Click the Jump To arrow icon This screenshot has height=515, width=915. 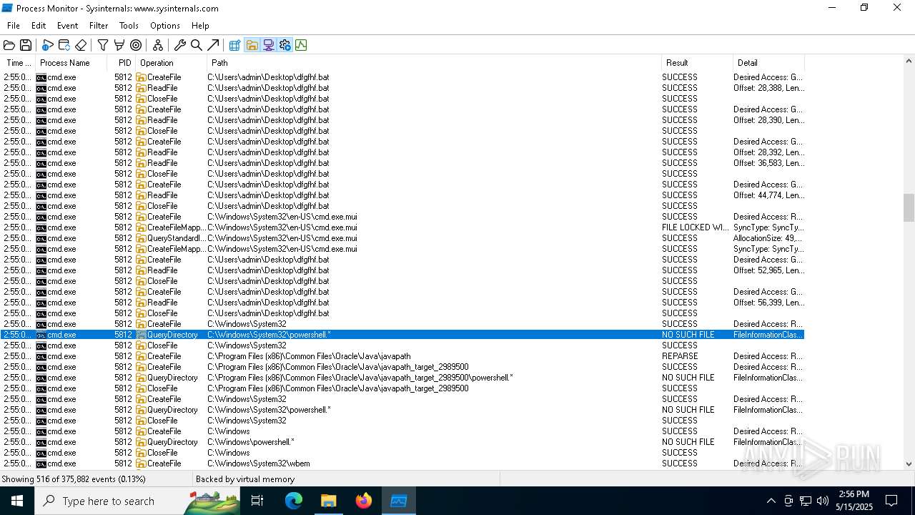click(213, 45)
